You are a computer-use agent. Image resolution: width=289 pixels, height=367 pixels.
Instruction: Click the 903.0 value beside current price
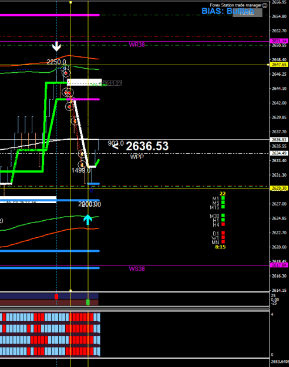click(116, 143)
